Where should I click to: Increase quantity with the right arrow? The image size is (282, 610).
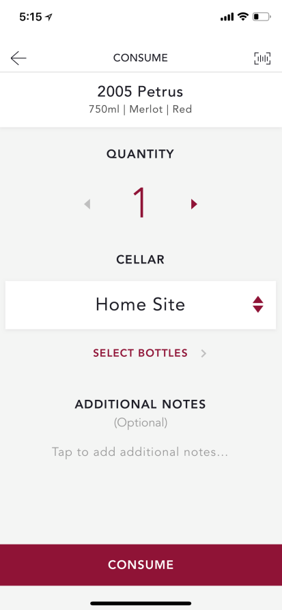click(194, 204)
